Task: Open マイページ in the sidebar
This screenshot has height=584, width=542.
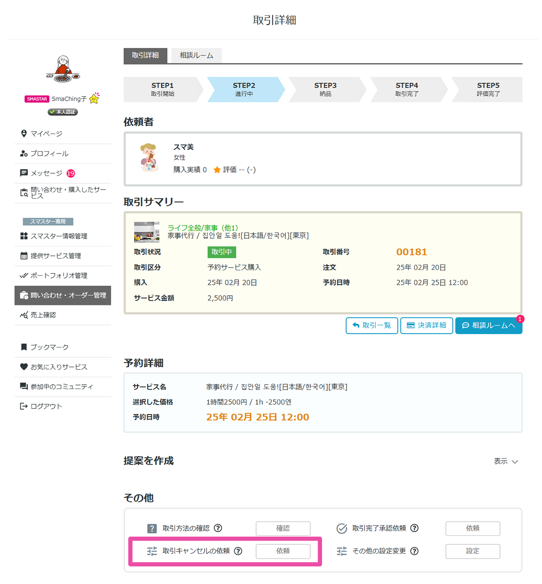Action: click(x=47, y=134)
